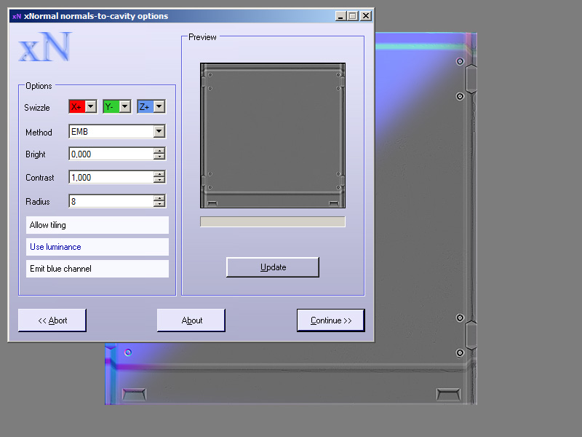Click the Update preview button
Image resolution: width=582 pixels, height=437 pixels.
click(273, 267)
